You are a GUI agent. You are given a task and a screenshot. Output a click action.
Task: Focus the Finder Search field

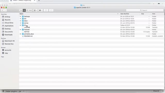(x=145, y=10)
